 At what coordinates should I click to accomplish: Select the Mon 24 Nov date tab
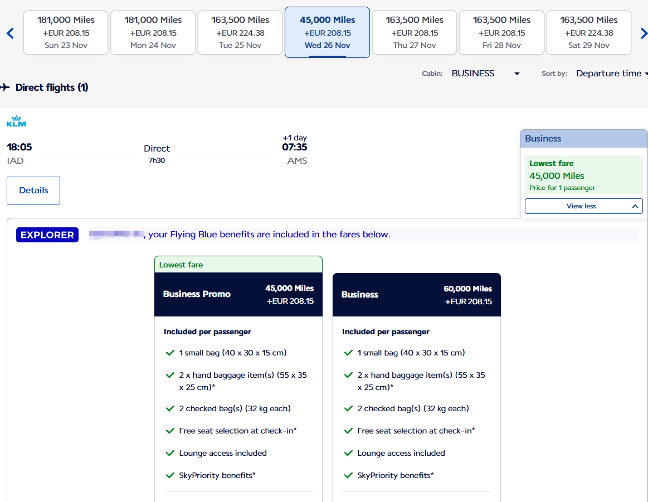tap(153, 32)
